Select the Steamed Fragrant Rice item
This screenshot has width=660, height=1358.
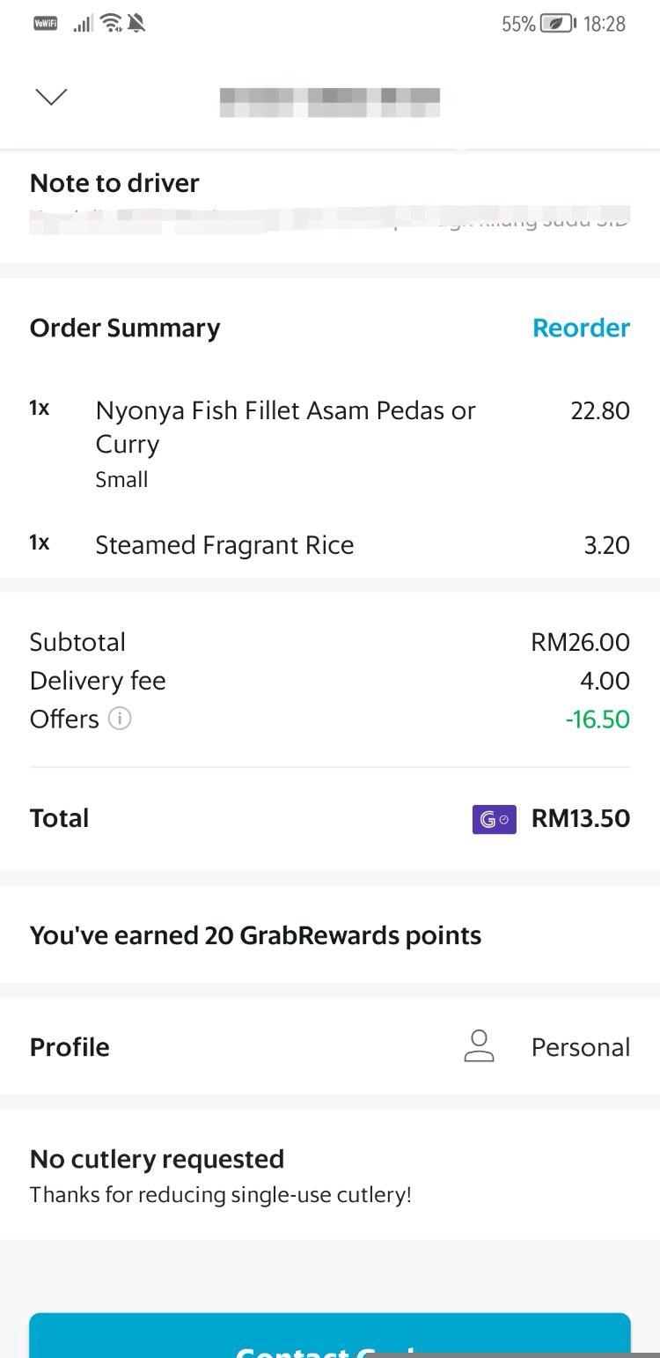click(x=224, y=545)
